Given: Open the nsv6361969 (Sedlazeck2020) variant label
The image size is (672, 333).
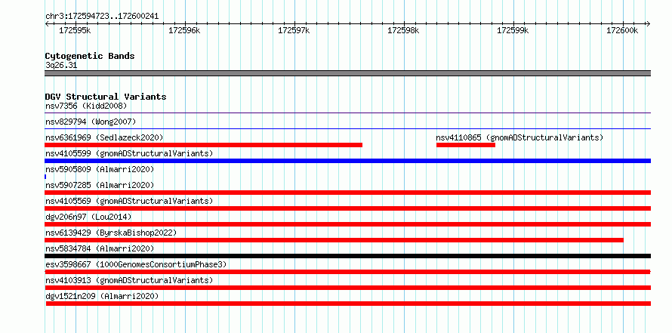Looking at the screenshot, I should pyautogui.click(x=104, y=137).
